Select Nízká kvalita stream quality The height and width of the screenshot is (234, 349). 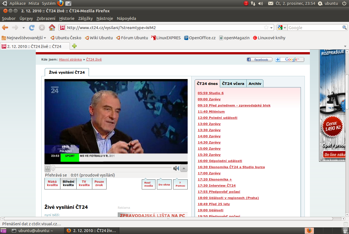(52, 183)
